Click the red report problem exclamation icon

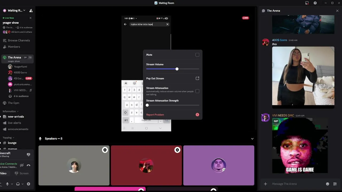pyautogui.click(x=197, y=115)
